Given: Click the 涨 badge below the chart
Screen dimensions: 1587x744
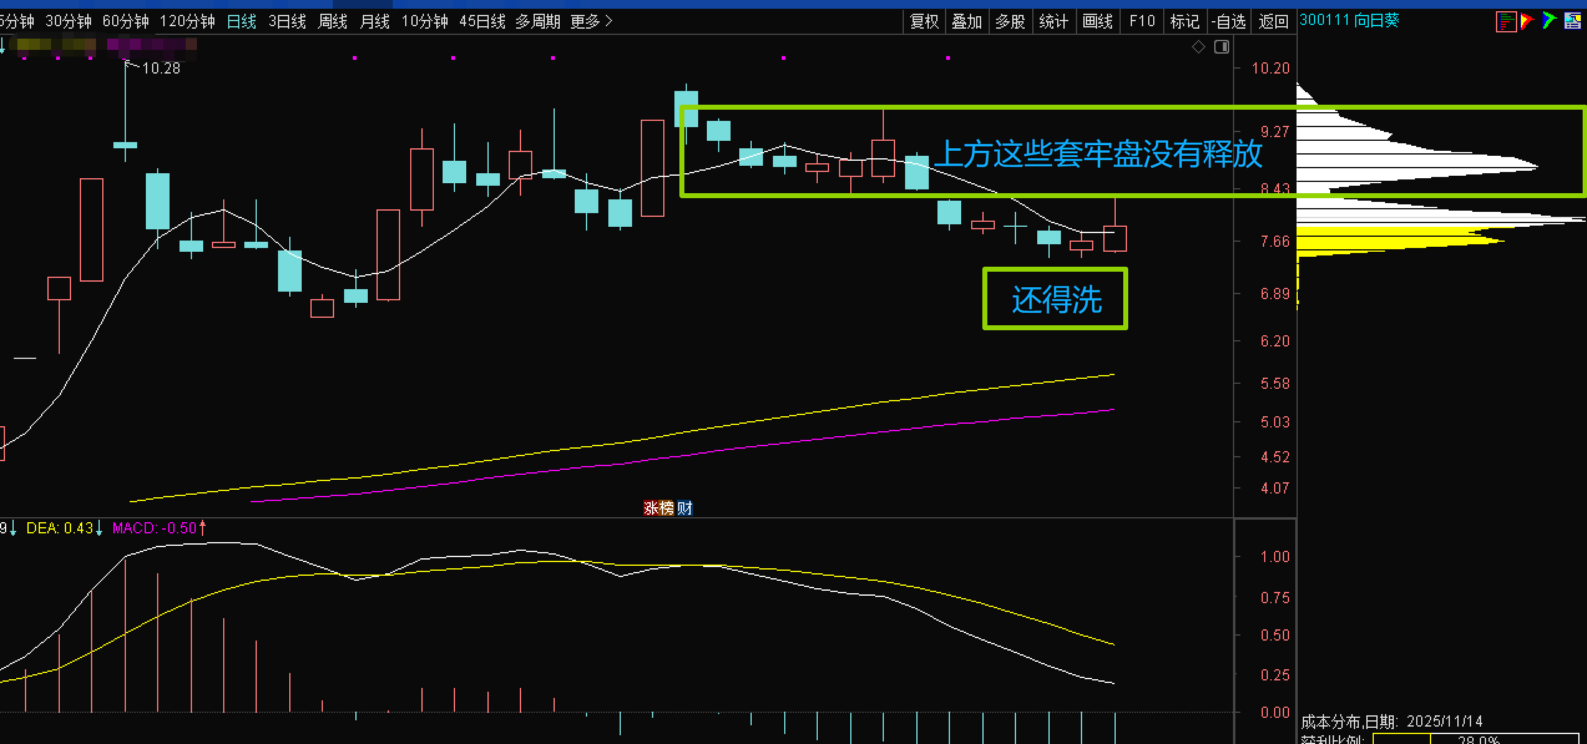Looking at the screenshot, I should (x=651, y=508).
